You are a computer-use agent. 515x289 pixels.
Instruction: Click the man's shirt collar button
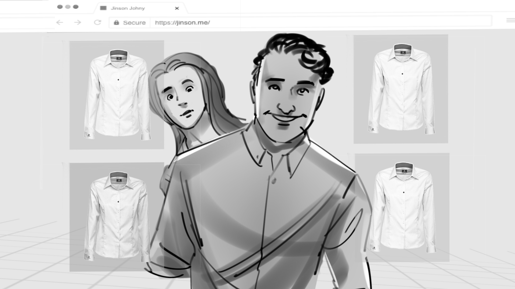click(x=273, y=181)
